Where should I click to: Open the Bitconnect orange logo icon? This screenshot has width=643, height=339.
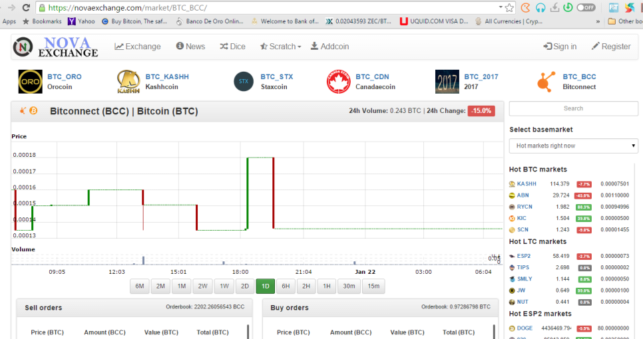(546, 82)
